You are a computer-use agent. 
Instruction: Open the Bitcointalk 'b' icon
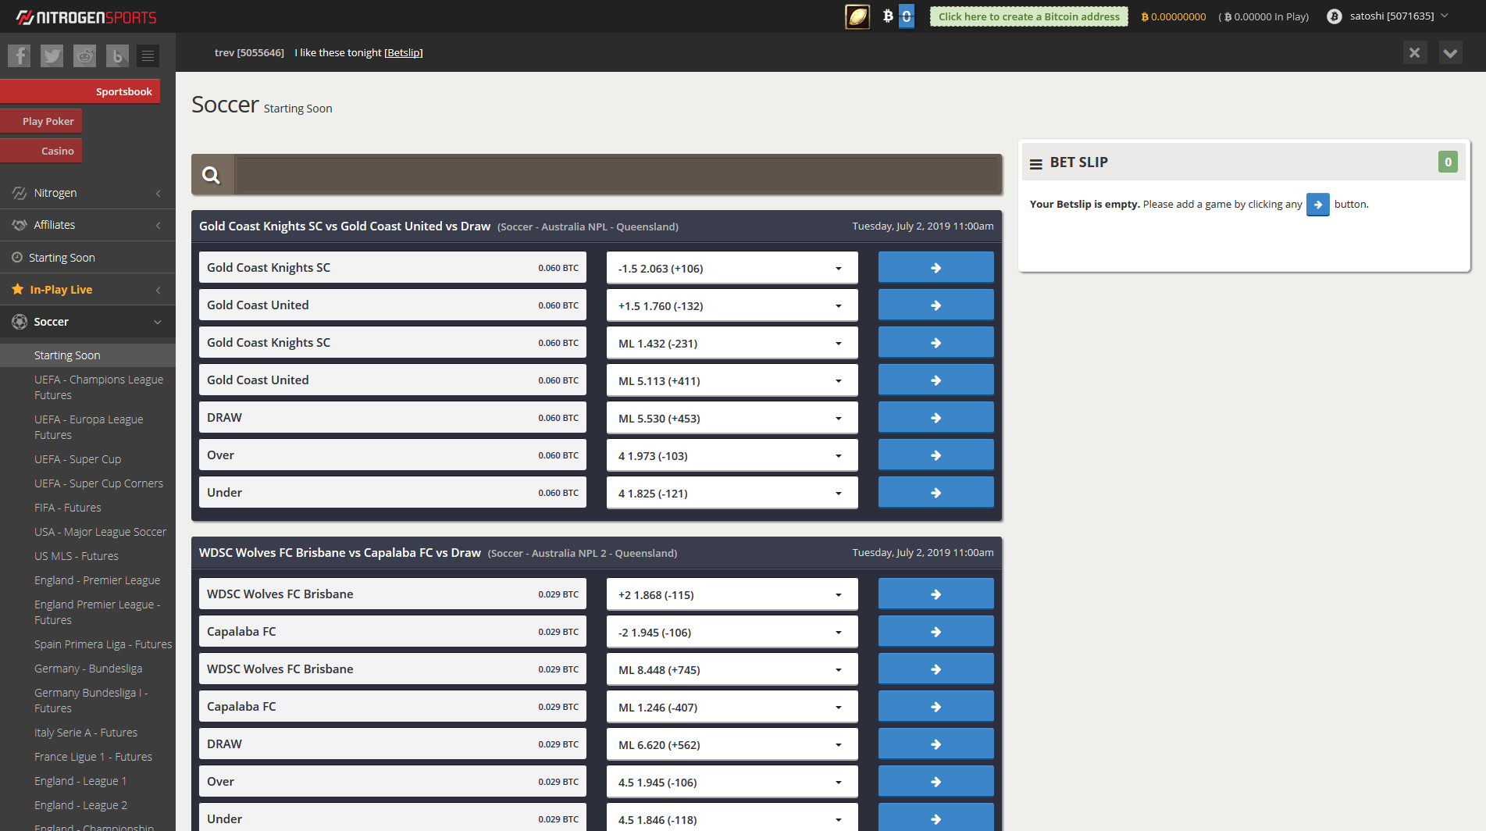tap(117, 55)
